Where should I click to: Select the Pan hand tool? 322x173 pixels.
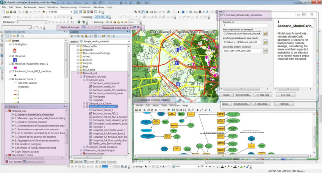[143, 12]
